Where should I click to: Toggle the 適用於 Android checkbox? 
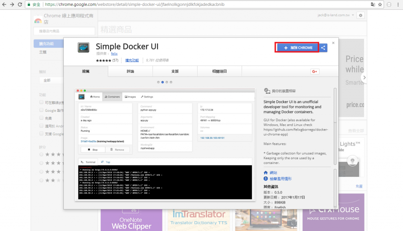(41, 126)
